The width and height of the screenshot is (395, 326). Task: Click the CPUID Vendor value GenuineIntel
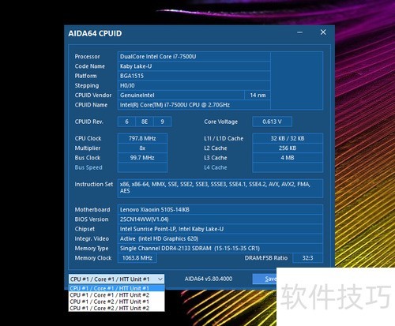click(x=181, y=96)
